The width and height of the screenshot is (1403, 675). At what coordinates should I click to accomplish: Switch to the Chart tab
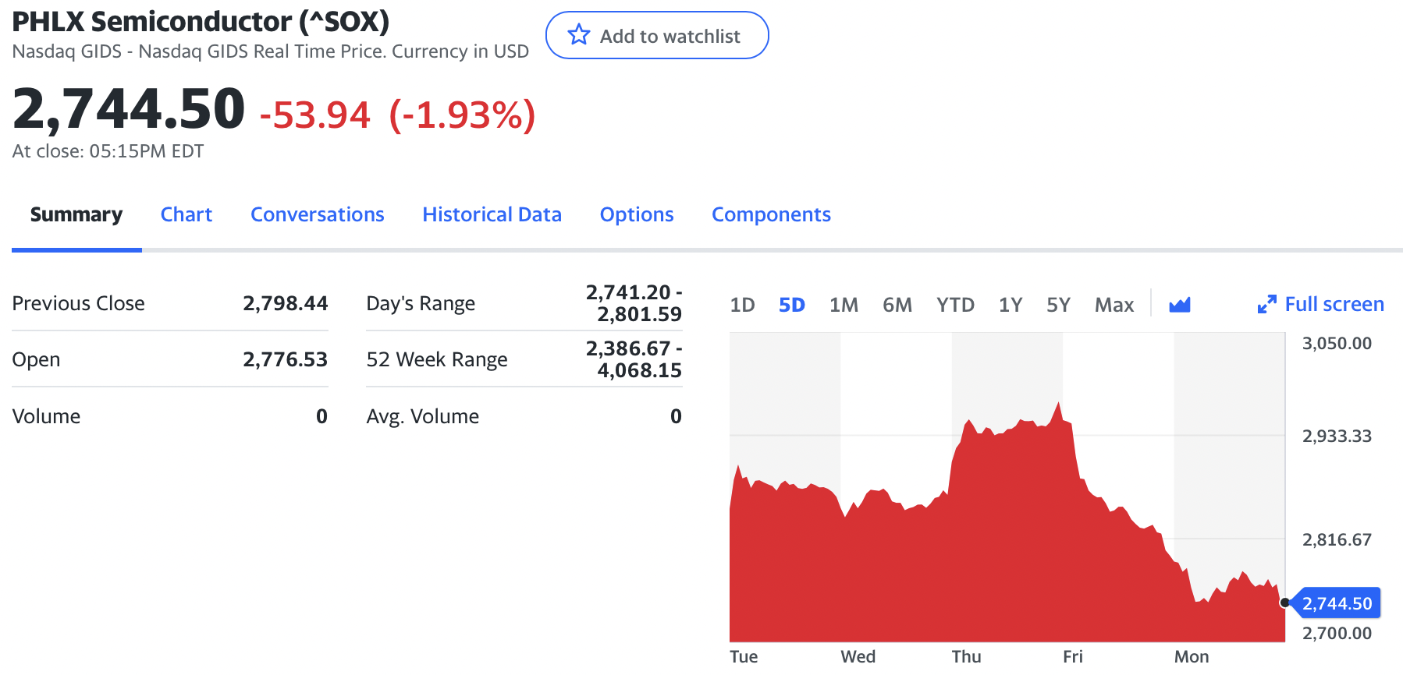pyautogui.click(x=186, y=214)
